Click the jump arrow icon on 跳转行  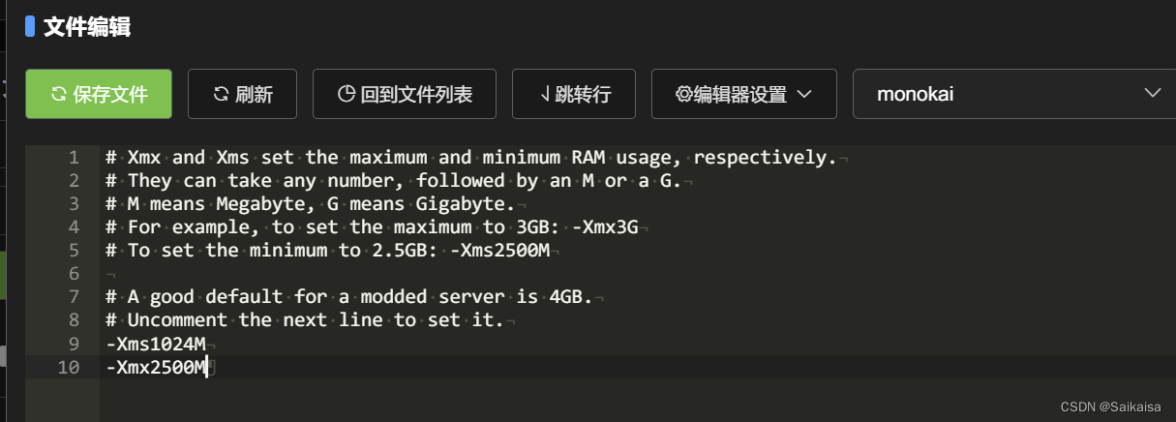coord(545,94)
